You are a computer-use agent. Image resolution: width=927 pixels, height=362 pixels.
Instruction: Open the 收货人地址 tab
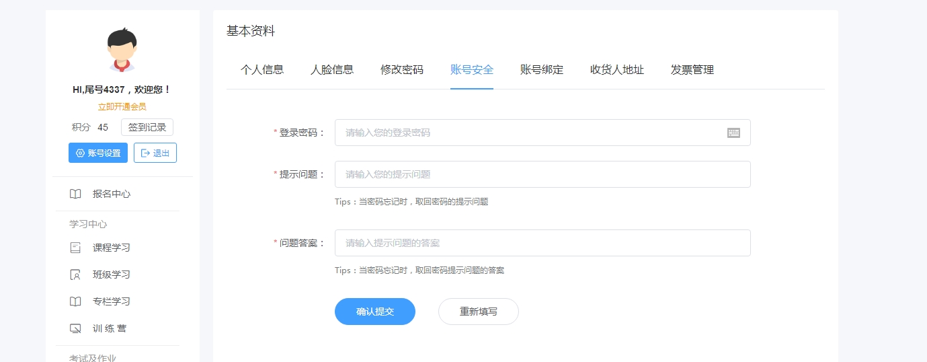pyautogui.click(x=617, y=69)
